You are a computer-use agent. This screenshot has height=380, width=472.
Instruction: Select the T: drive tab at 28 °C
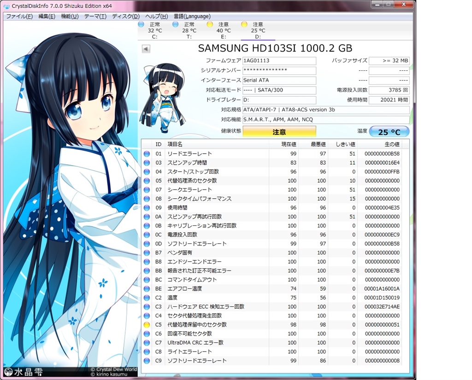tap(189, 30)
